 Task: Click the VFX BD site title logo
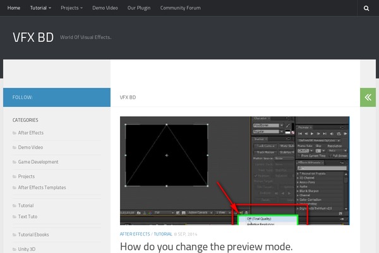tap(33, 37)
